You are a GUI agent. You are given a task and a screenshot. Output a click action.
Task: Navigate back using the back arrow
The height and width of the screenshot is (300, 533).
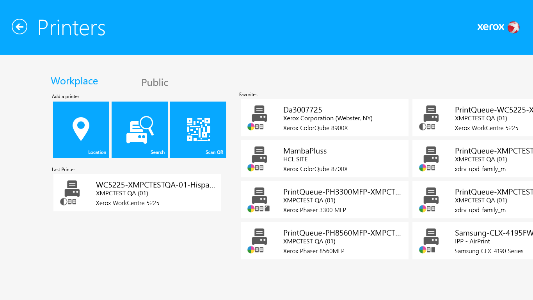(x=19, y=27)
